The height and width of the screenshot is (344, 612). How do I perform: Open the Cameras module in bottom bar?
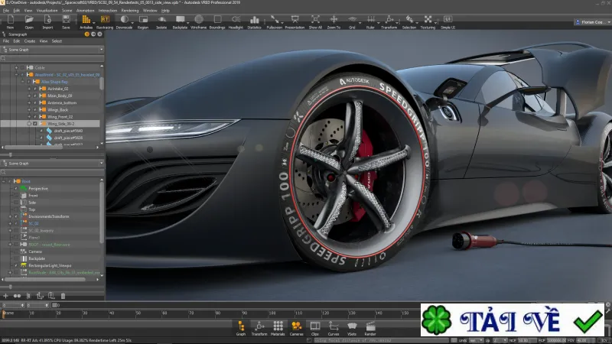point(296,329)
